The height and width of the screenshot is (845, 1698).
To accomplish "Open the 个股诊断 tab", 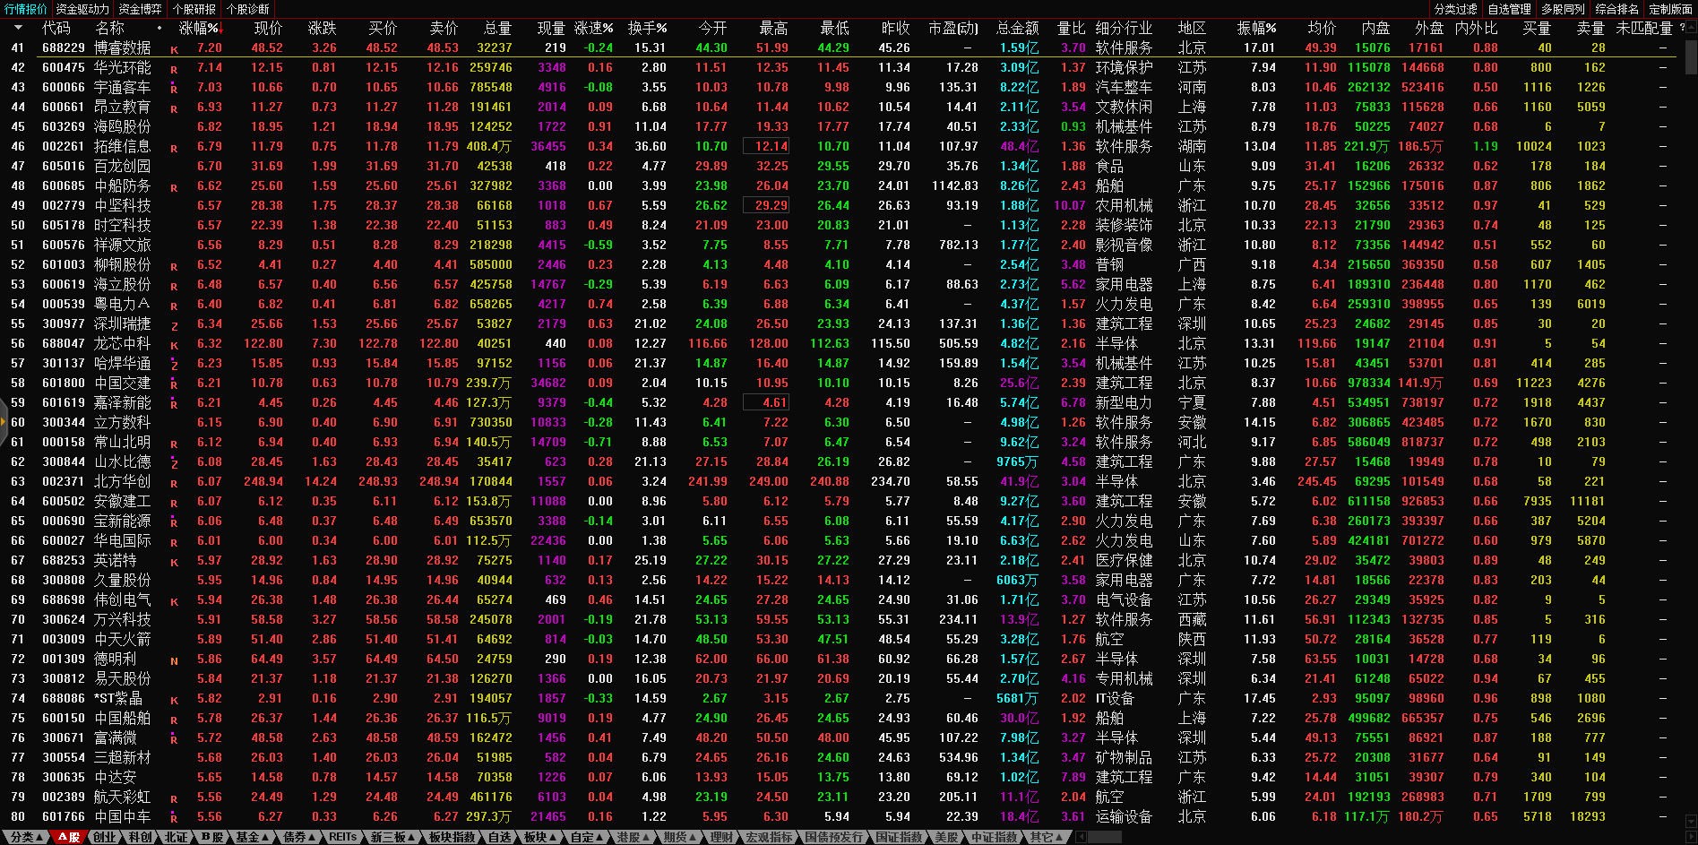I will [247, 9].
